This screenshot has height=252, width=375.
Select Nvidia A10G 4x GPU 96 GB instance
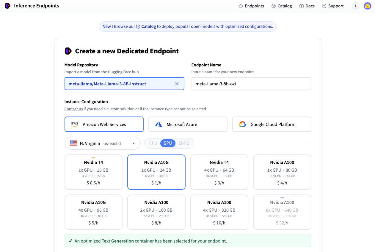pyautogui.click(x=93, y=212)
